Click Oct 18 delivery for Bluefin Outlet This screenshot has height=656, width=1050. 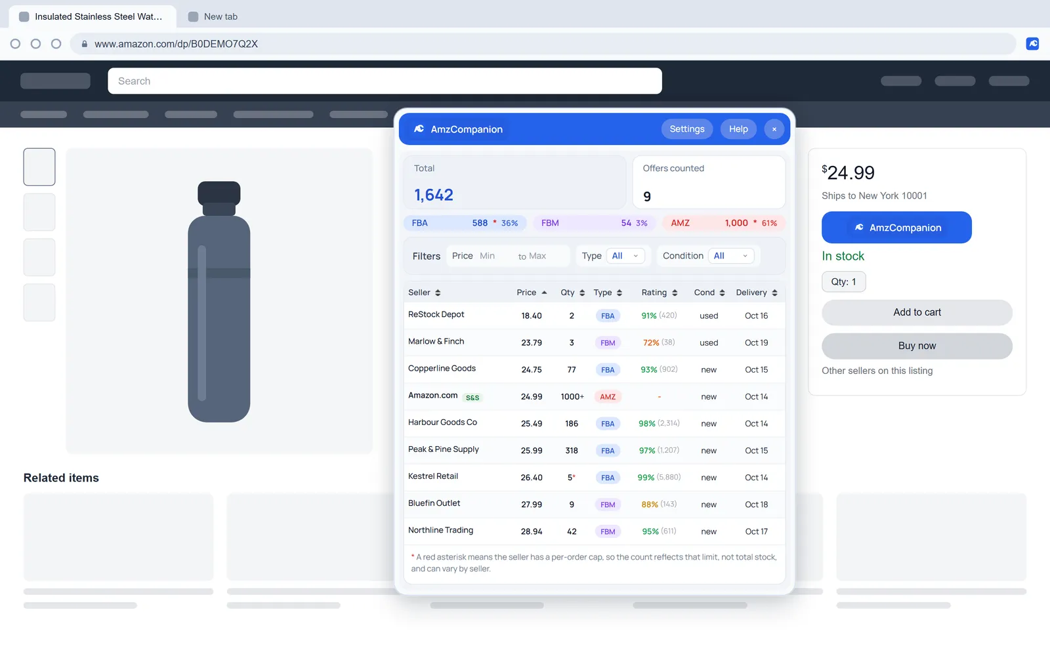tap(756, 504)
